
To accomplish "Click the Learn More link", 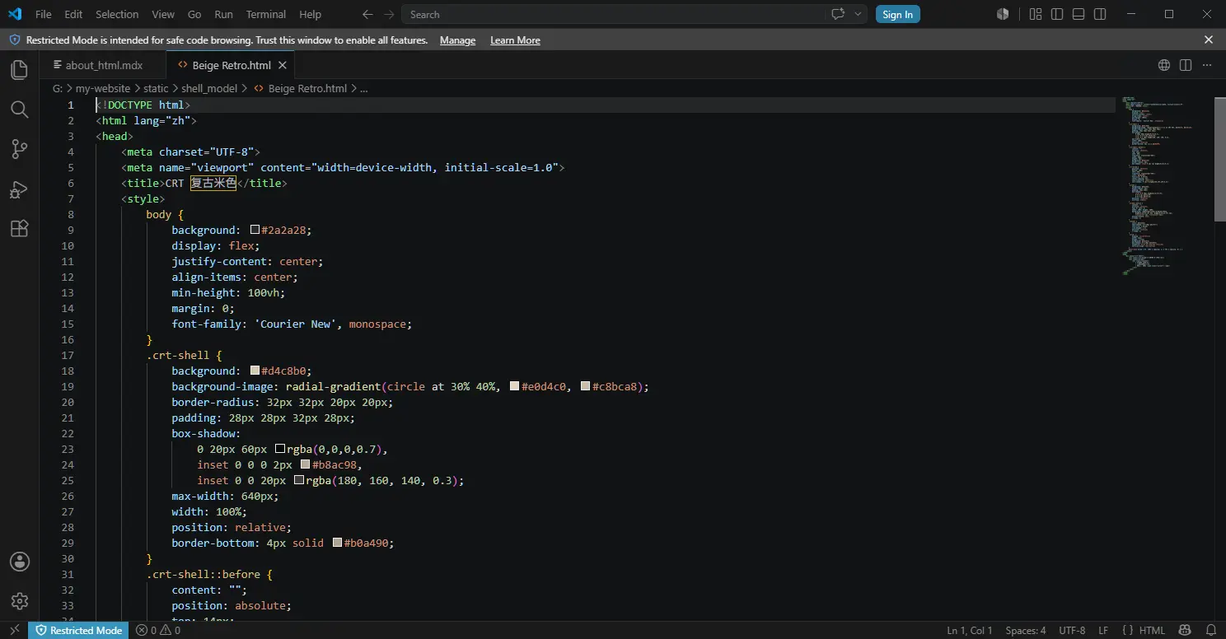I will 515,40.
